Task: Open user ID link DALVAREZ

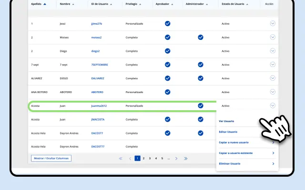Action: tap(98, 78)
